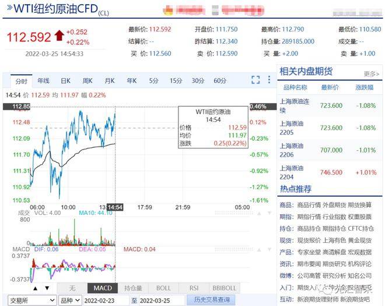Click the 历史交易查询 button

click(212, 300)
